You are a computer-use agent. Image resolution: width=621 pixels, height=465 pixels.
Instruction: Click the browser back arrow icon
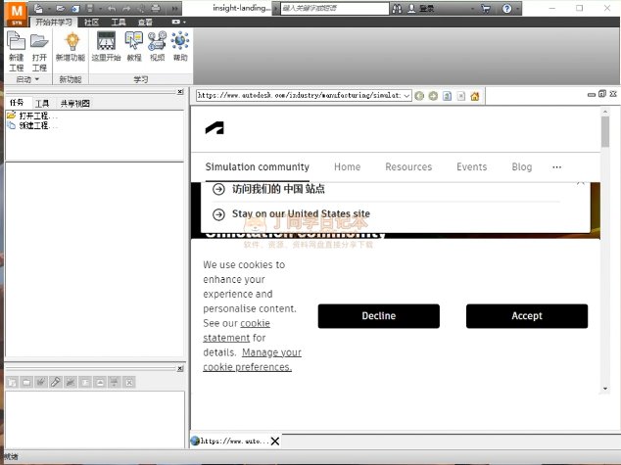(419, 96)
